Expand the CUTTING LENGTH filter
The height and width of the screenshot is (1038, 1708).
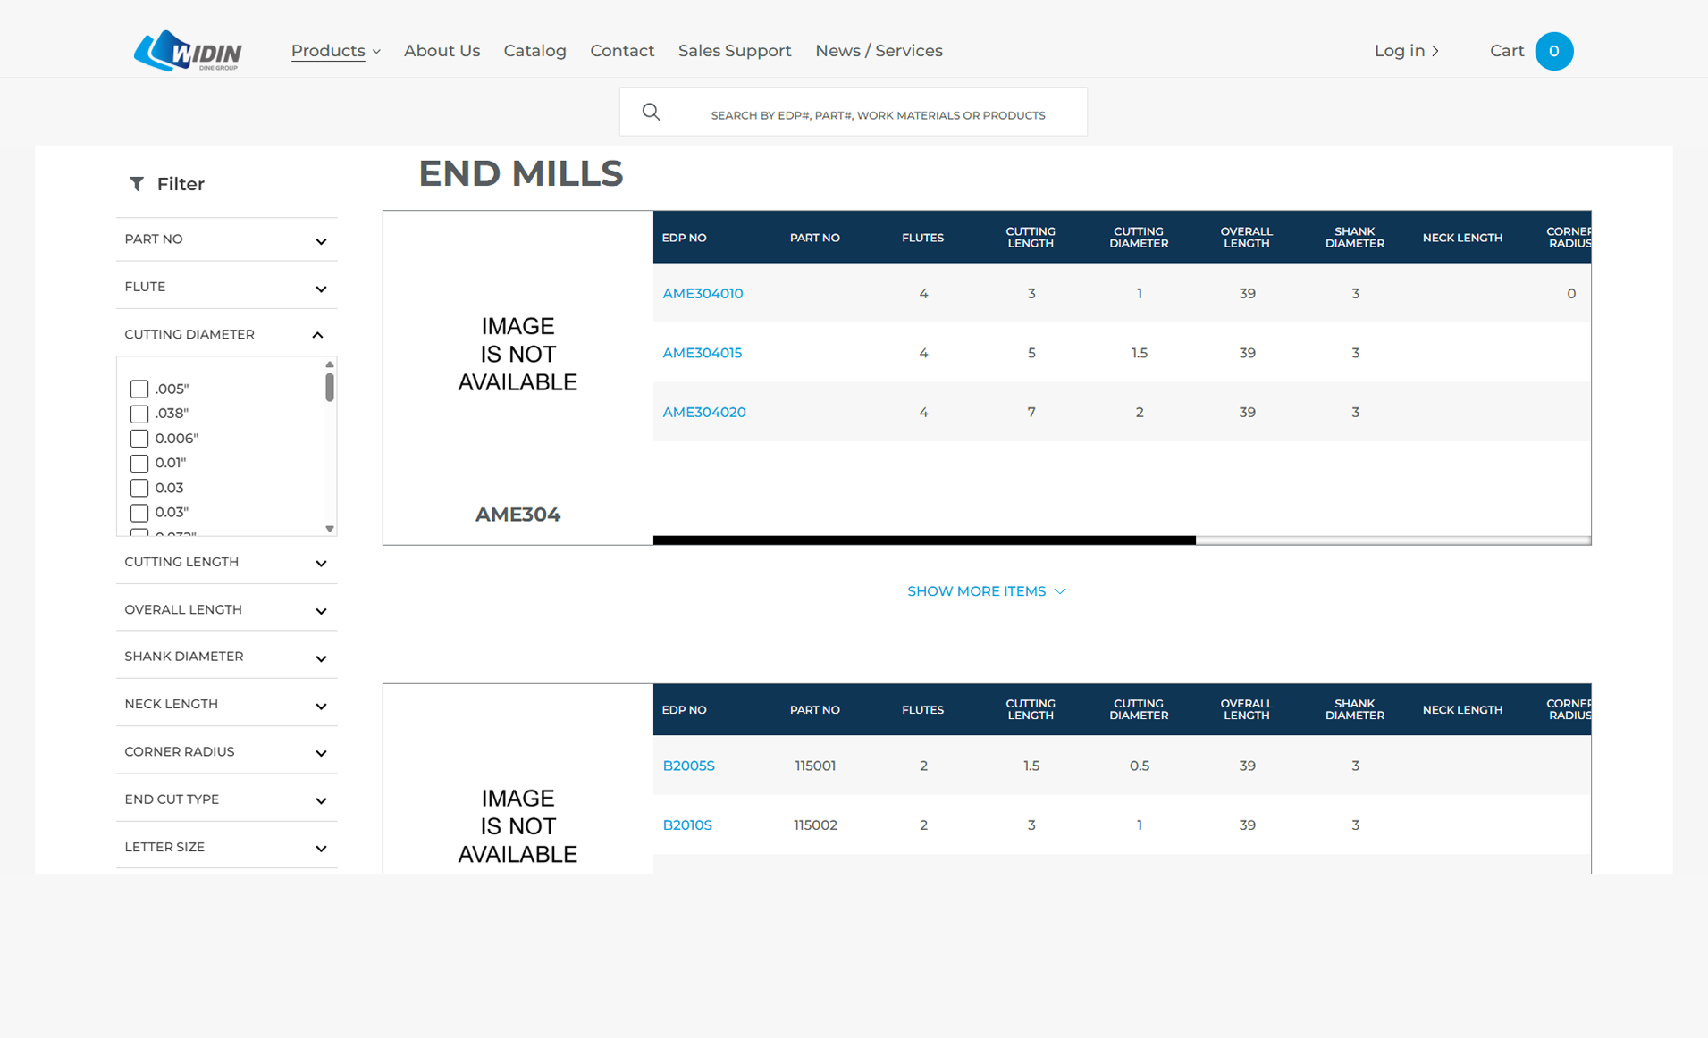[226, 562]
